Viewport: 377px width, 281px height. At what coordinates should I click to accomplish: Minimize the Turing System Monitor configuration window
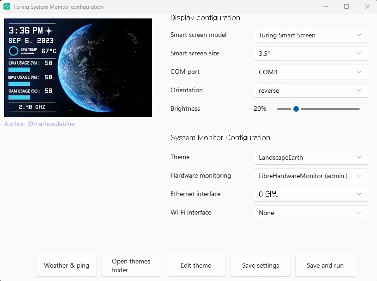326,6
